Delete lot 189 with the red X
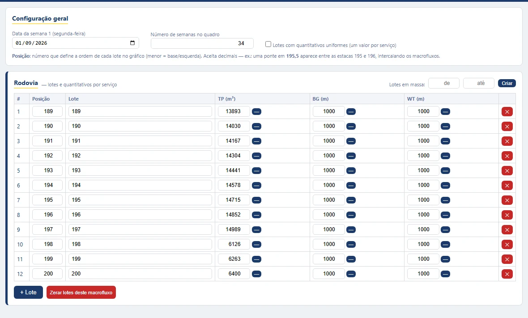Viewport: 528px width, 318px height. [x=507, y=112]
